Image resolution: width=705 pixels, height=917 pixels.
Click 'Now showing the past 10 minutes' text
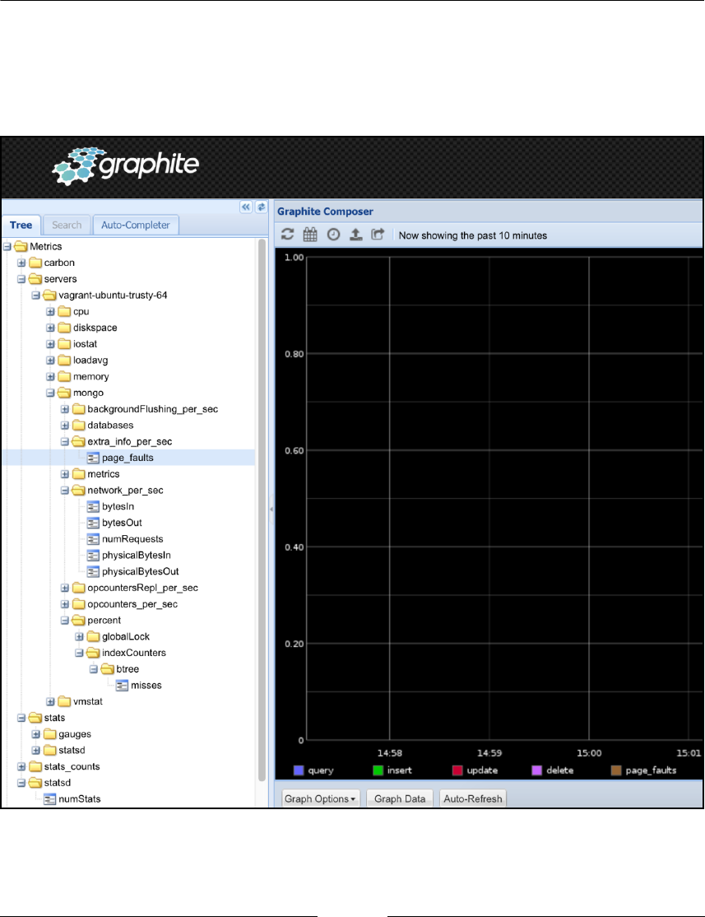[x=473, y=235]
